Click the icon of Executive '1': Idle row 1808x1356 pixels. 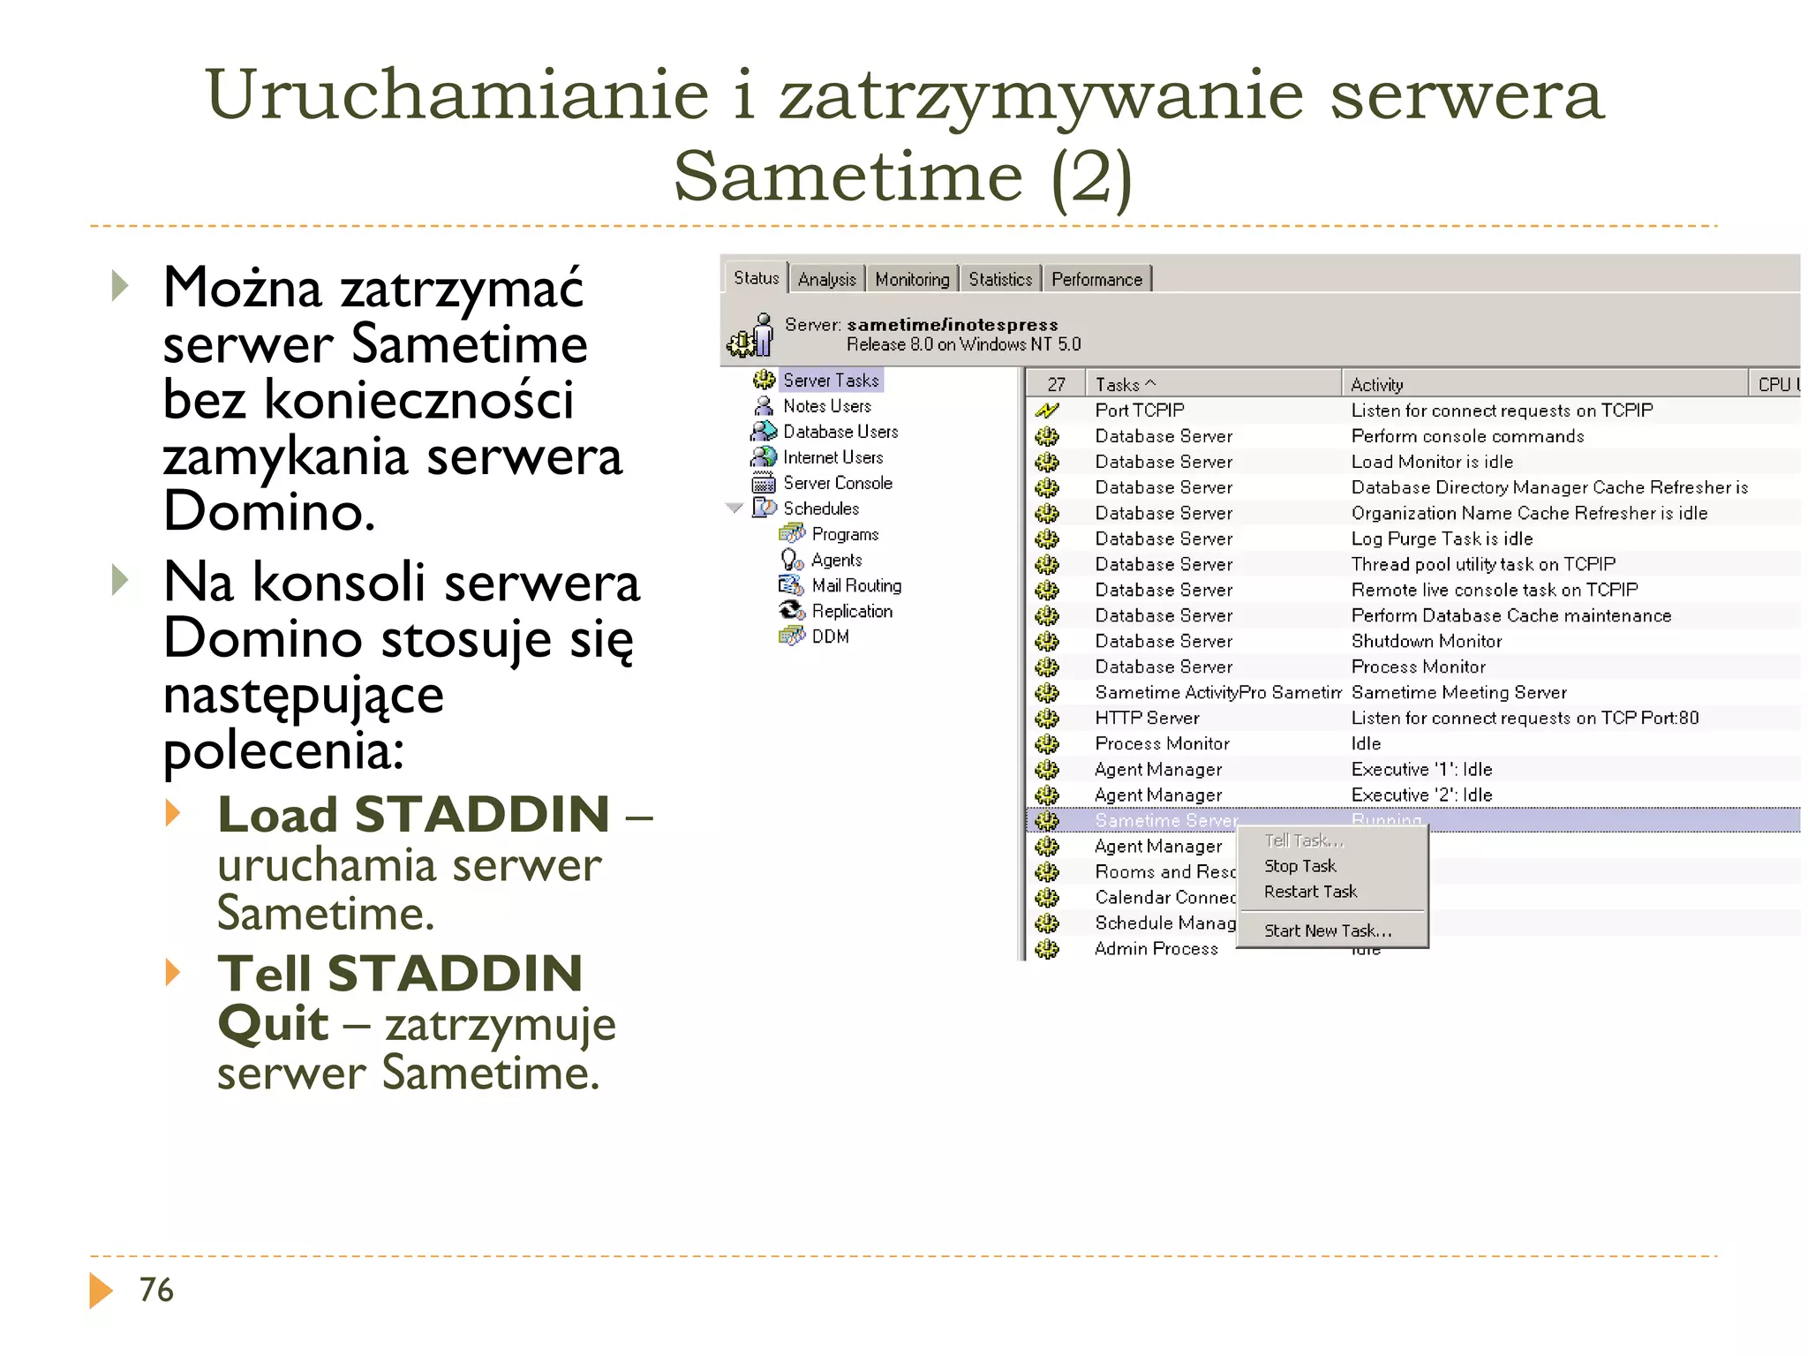[x=1047, y=769]
